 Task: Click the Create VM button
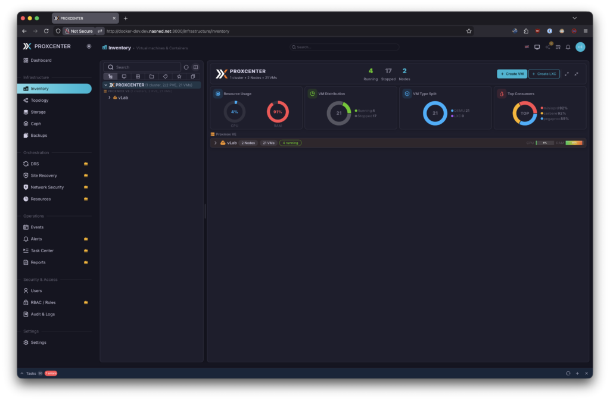point(512,74)
